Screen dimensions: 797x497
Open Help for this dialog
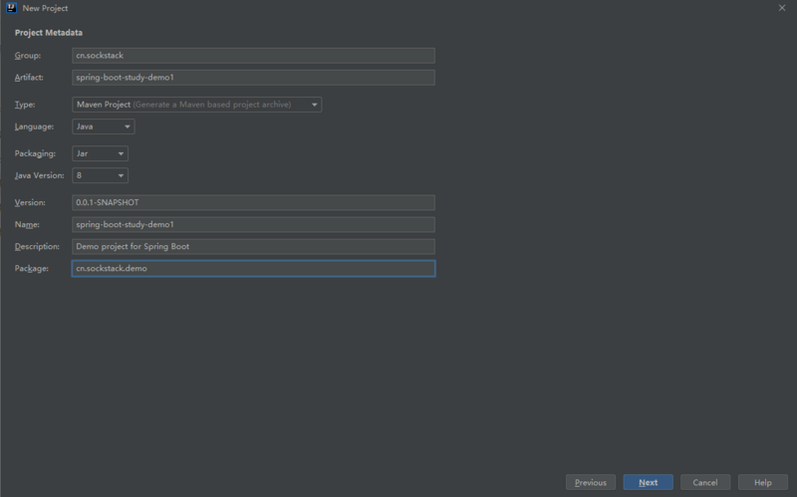click(x=763, y=482)
